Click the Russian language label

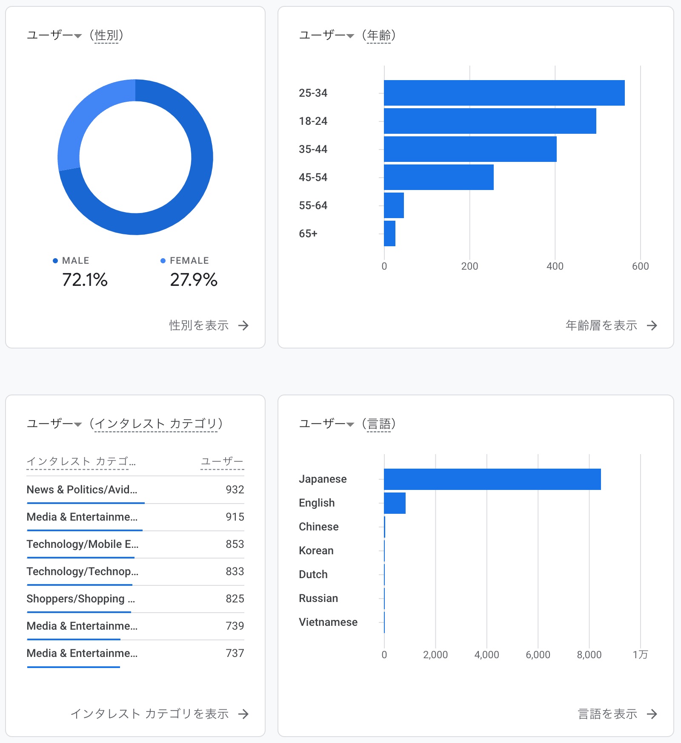[318, 599]
